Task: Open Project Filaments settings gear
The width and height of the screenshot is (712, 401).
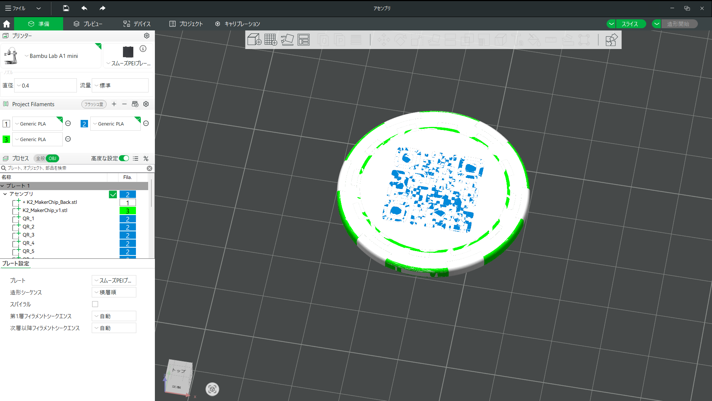Action: coord(146,104)
